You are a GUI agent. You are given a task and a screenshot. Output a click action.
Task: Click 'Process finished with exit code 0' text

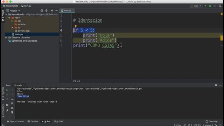pyautogui.click(x=36, y=101)
